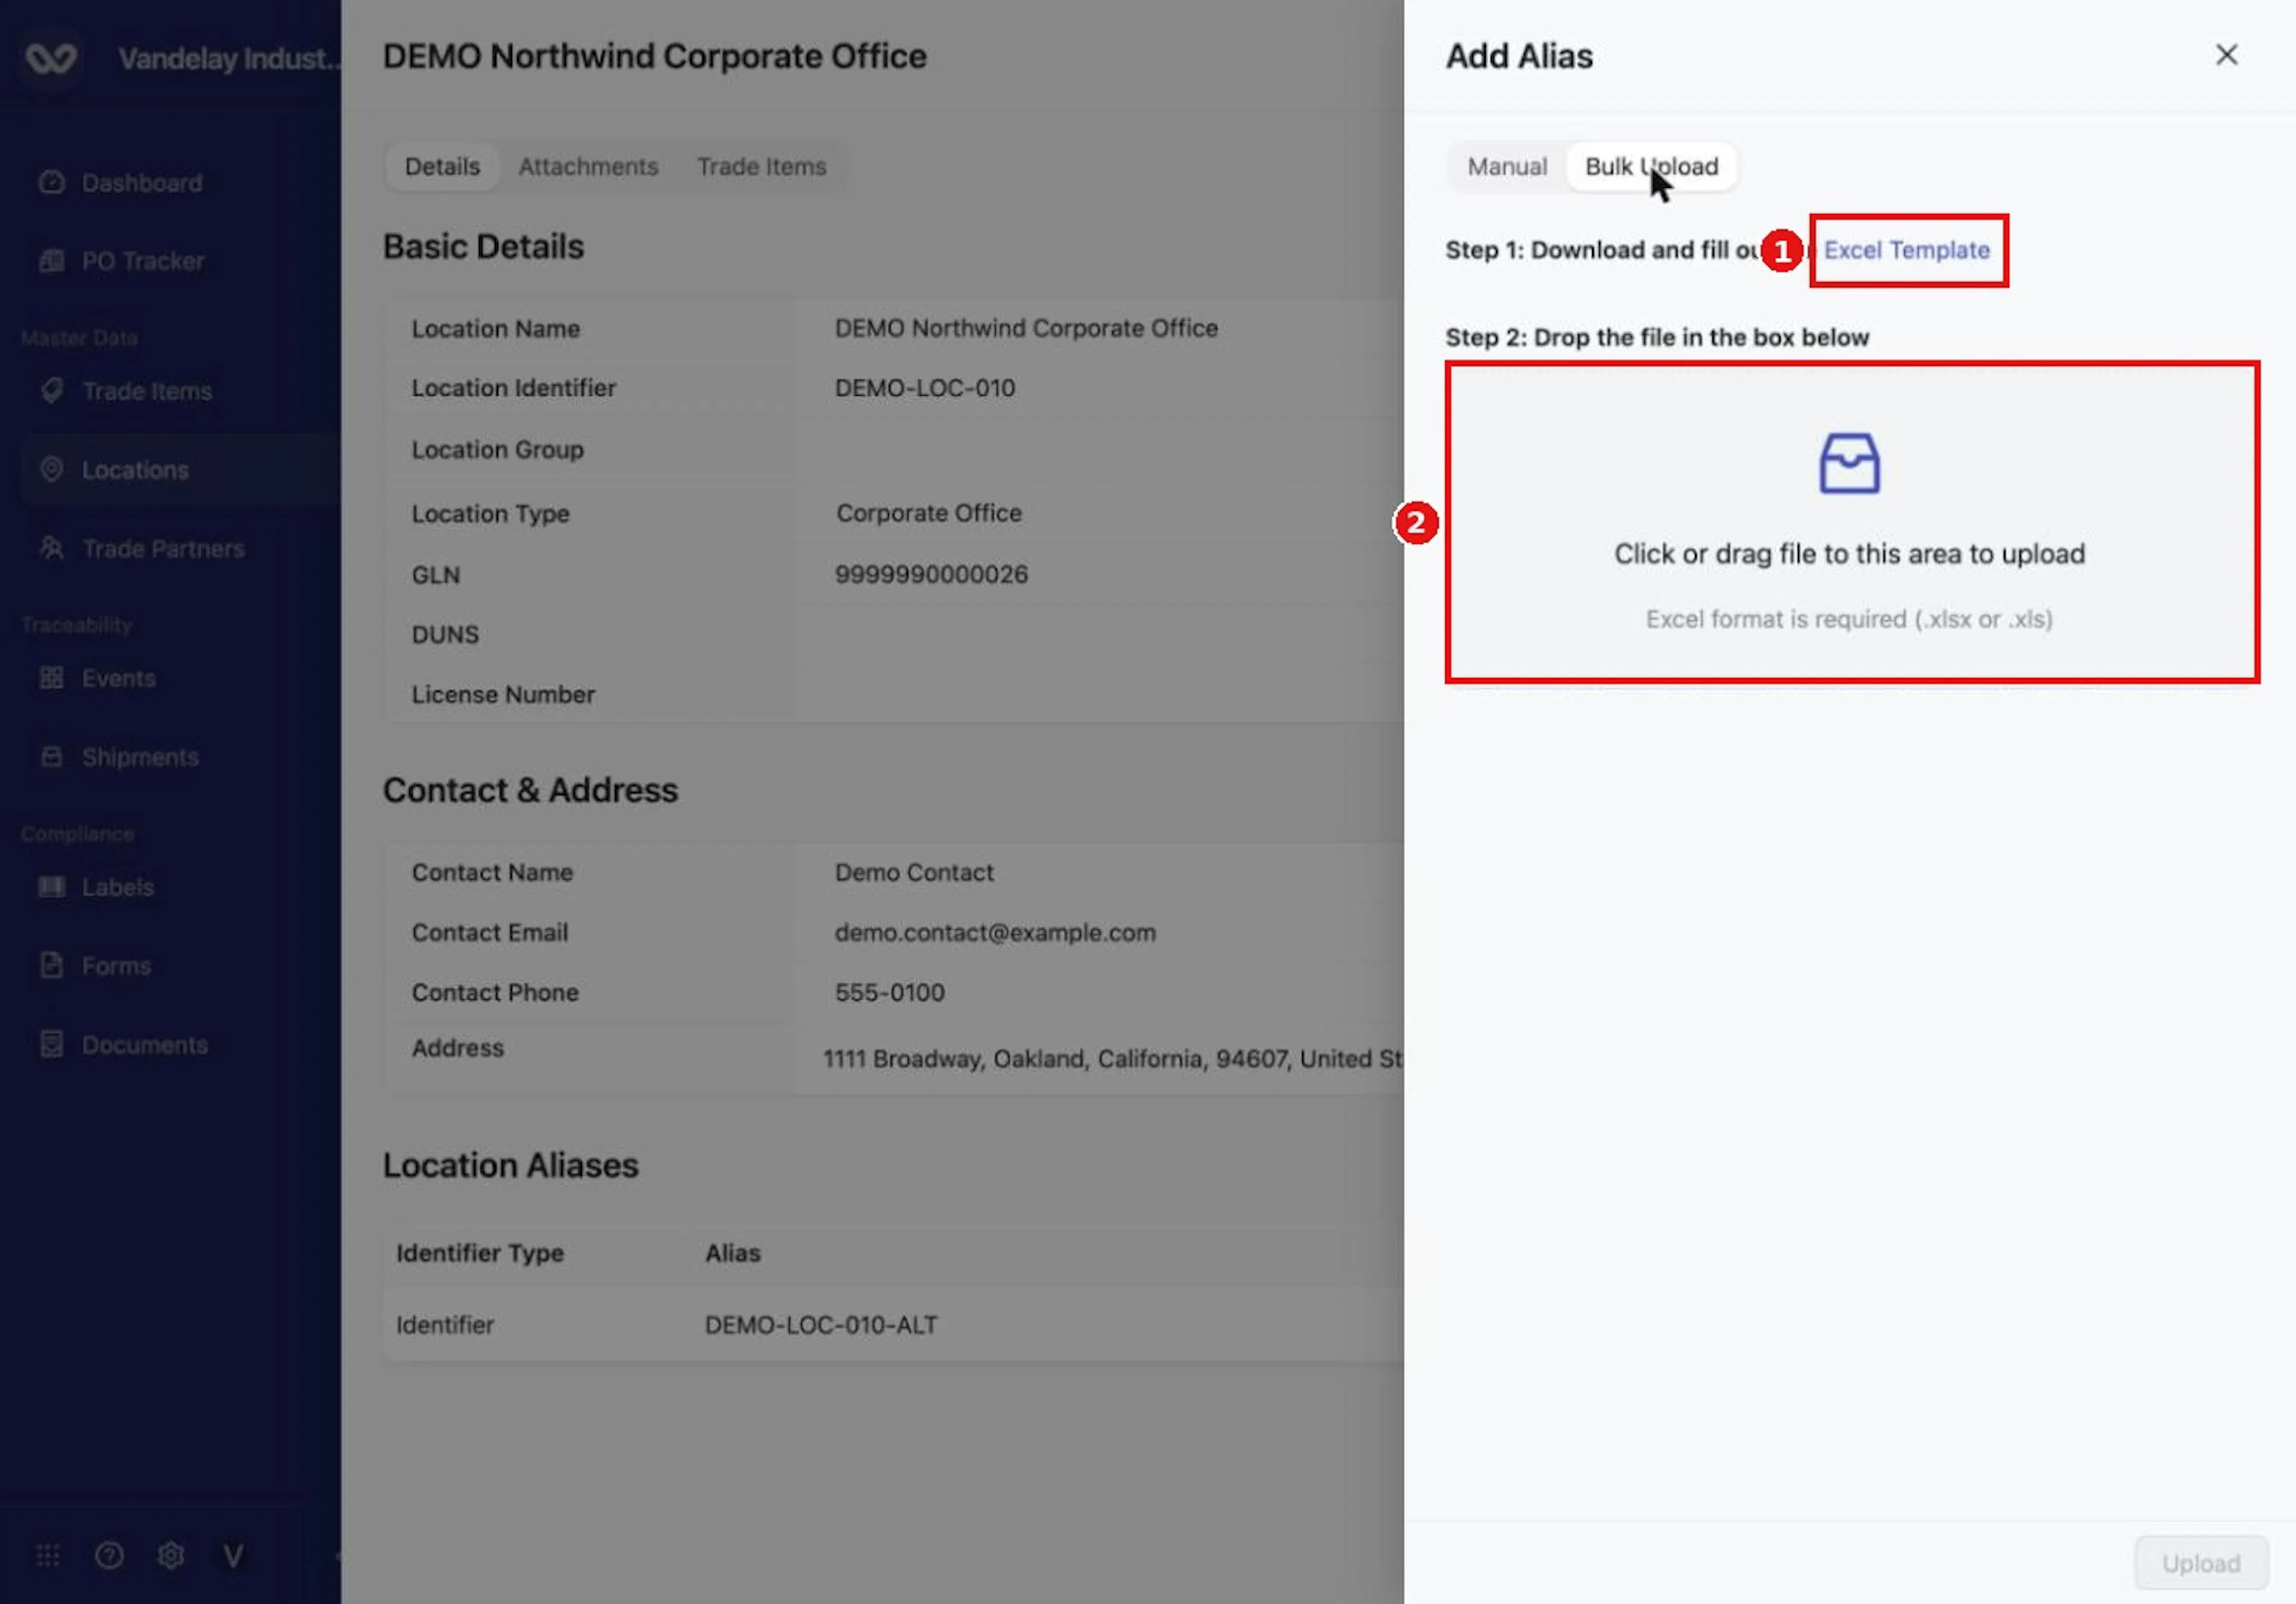Open the Trade Partners people icon
The width and height of the screenshot is (2296, 1604).
51,548
